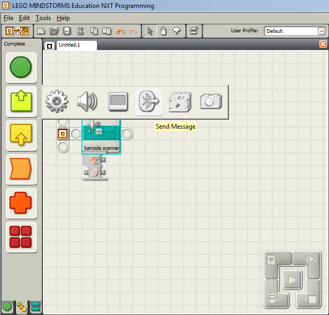Select the Pan hand tool
The width and height of the screenshot is (329, 315).
[x=163, y=31]
